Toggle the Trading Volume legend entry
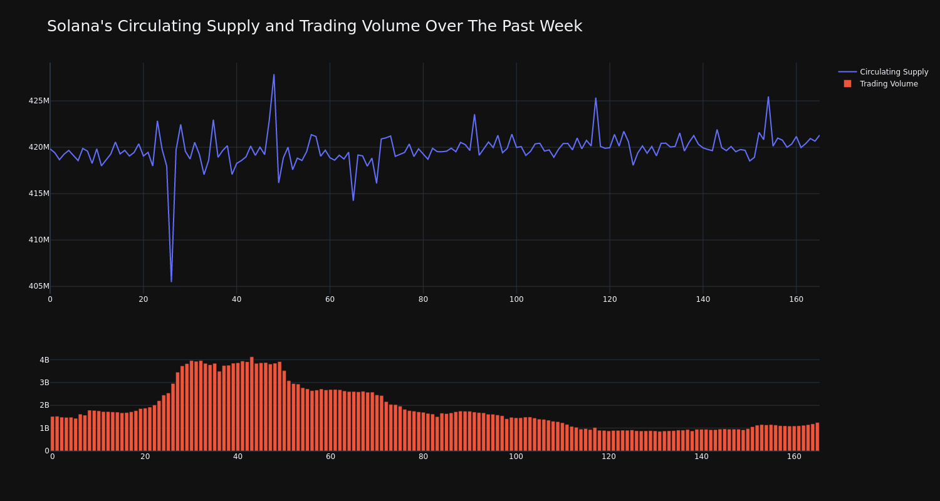940x501 pixels. [880, 84]
